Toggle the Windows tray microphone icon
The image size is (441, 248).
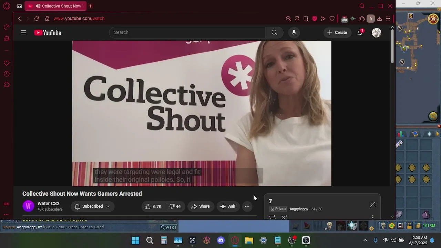376,240
